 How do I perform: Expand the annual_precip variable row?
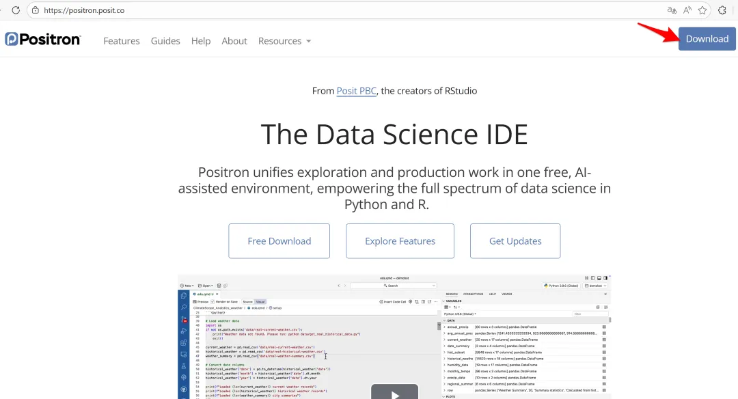(444, 327)
